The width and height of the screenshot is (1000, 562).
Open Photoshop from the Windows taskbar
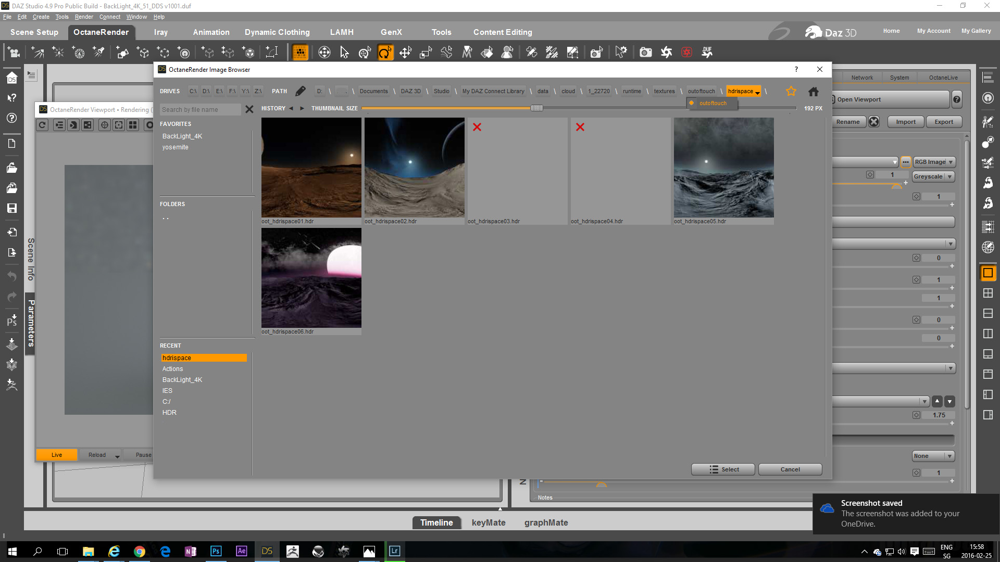click(x=216, y=551)
